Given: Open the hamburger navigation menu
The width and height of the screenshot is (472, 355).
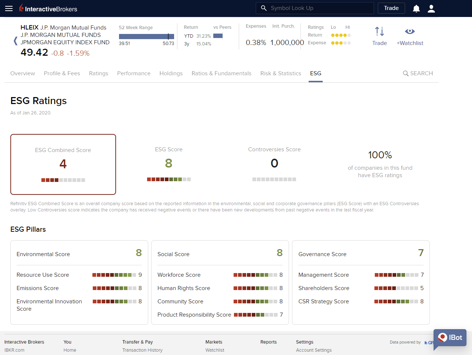Looking at the screenshot, I should (9, 8).
